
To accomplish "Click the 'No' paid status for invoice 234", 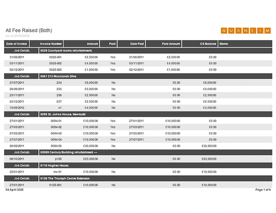I will pyautogui.click(x=113, y=83).
